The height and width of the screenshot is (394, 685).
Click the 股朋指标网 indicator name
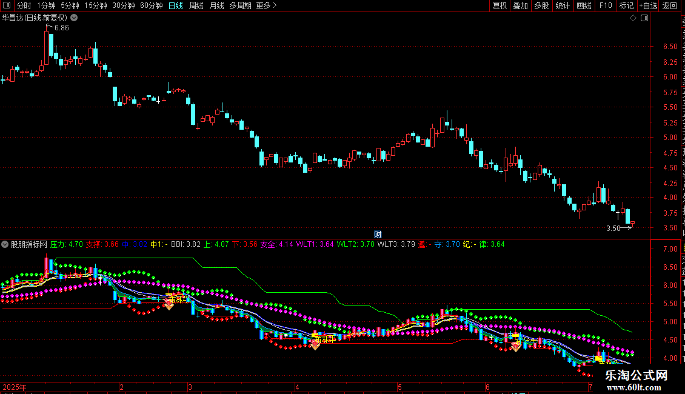click(29, 245)
